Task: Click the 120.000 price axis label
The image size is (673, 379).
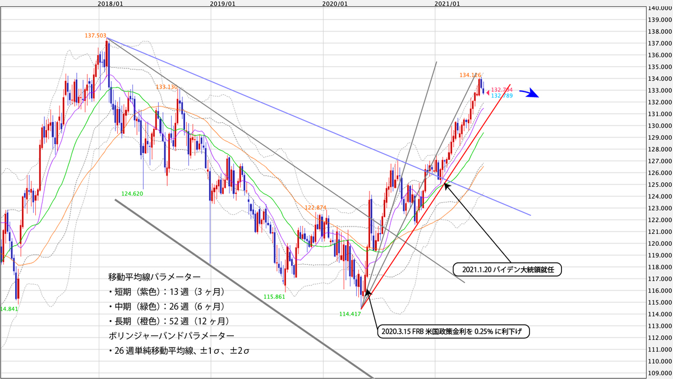Action: (660, 243)
